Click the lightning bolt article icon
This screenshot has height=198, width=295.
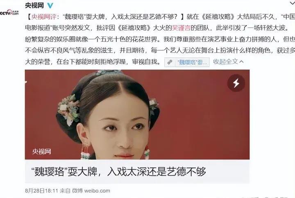click(x=236, y=83)
